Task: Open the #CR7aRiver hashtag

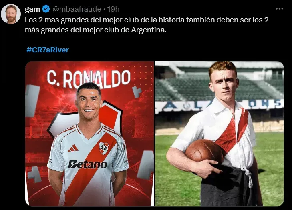Action: click(48, 50)
